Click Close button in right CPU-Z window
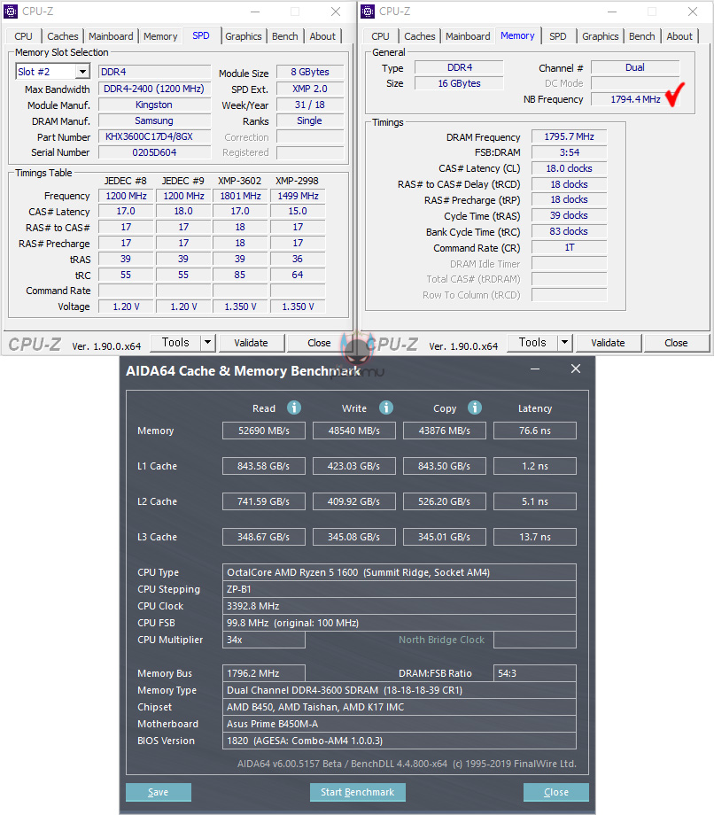Screen dimensions: 714x815 coord(676,343)
